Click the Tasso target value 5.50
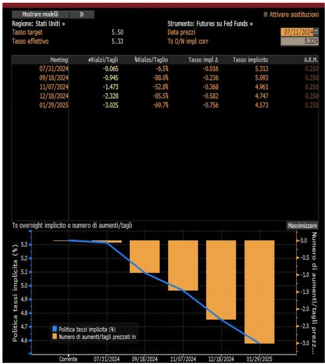The height and width of the screenshot is (364, 325). click(117, 32)
